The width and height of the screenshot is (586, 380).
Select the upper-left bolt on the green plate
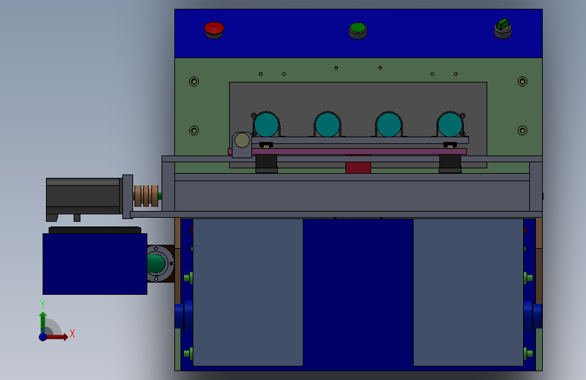tap(194, 81)
